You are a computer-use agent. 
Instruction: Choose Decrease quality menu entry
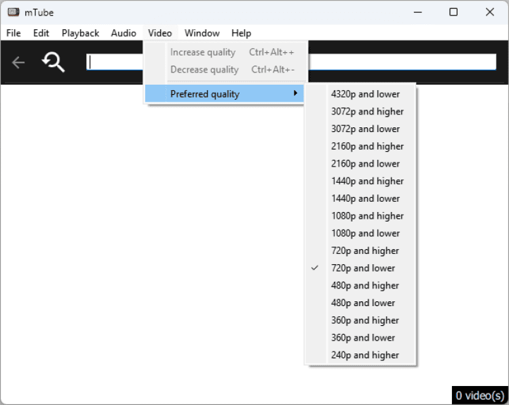[x=225, y=70]
